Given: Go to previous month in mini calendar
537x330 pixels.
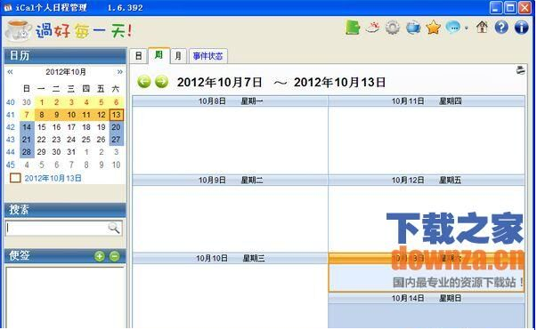Looking at the screenshot, I should pos(10,72).
